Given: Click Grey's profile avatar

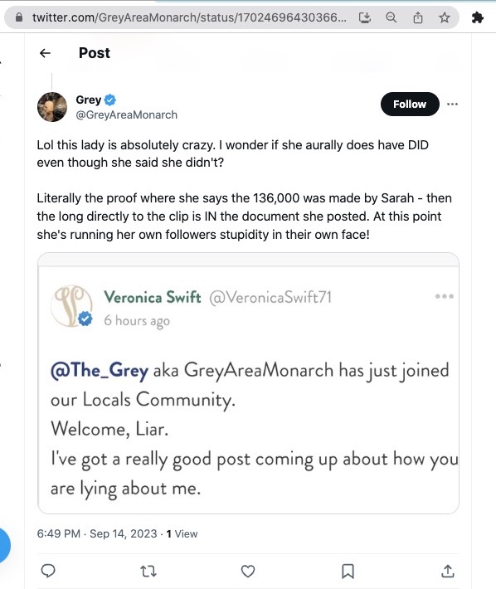Looking at the screenshot, I should point(52,107).
